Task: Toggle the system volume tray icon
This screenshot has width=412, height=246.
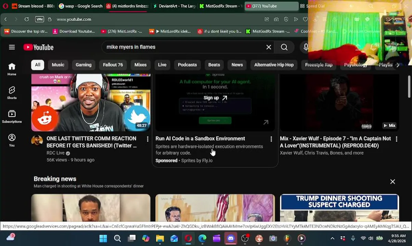Action: coord(371,238)
